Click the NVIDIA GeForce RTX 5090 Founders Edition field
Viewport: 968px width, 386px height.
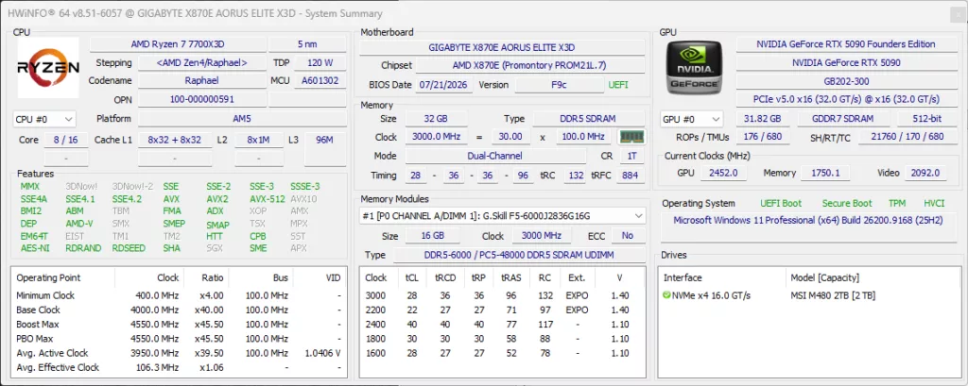[x=846, y=44]
